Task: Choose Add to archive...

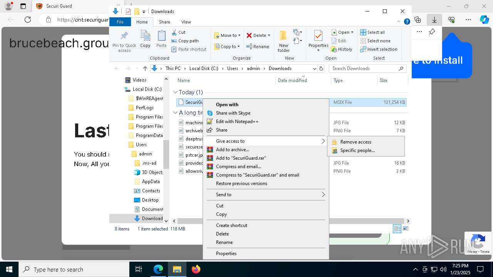Action: click(x=266, y=150)
